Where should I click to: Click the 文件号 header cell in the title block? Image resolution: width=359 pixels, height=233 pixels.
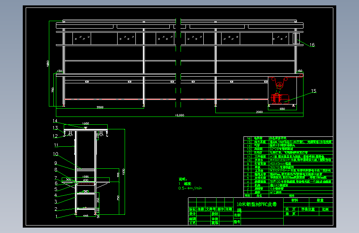(x=210, y=209)
